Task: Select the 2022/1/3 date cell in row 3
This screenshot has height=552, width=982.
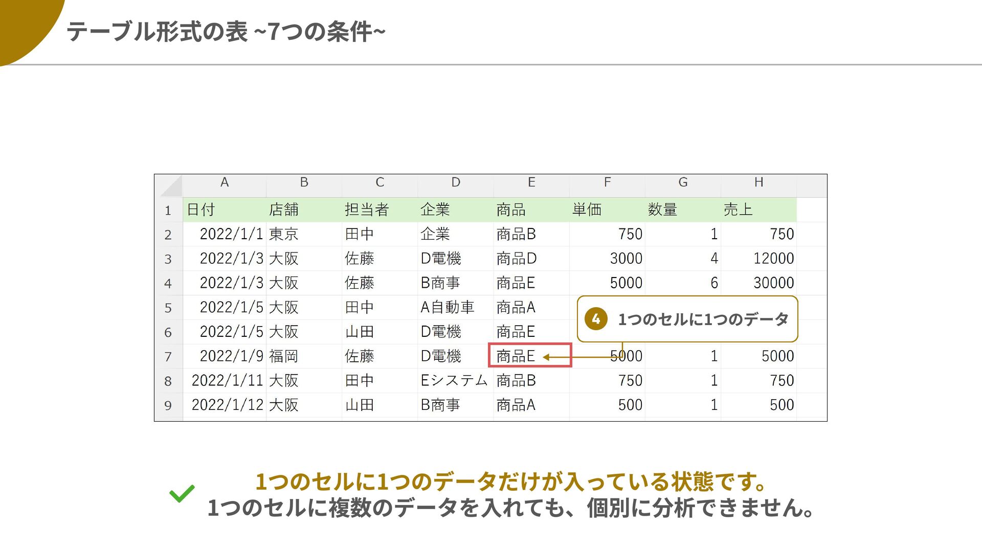Action: coord(224,259)
